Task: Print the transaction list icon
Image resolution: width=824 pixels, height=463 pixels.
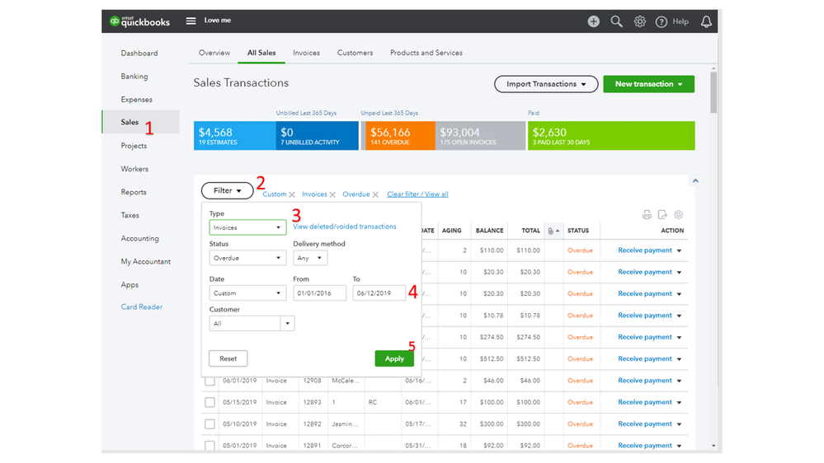Action: coord(647,215)
